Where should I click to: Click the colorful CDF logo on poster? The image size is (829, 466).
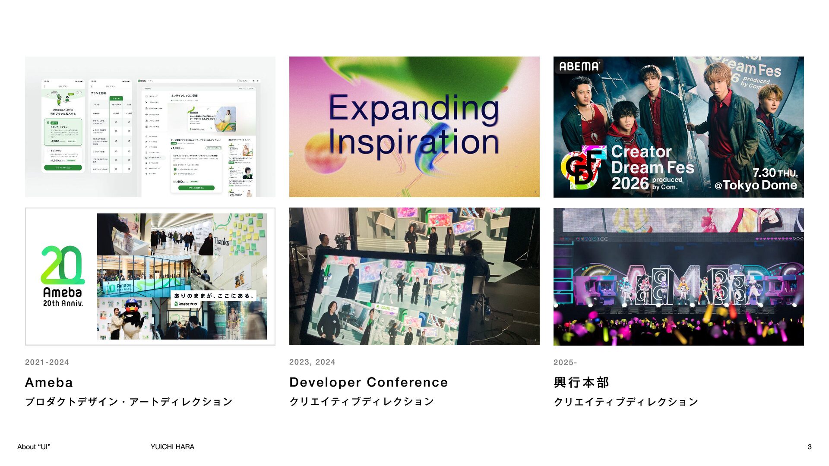pyautogui.click(x=583, y=168)
